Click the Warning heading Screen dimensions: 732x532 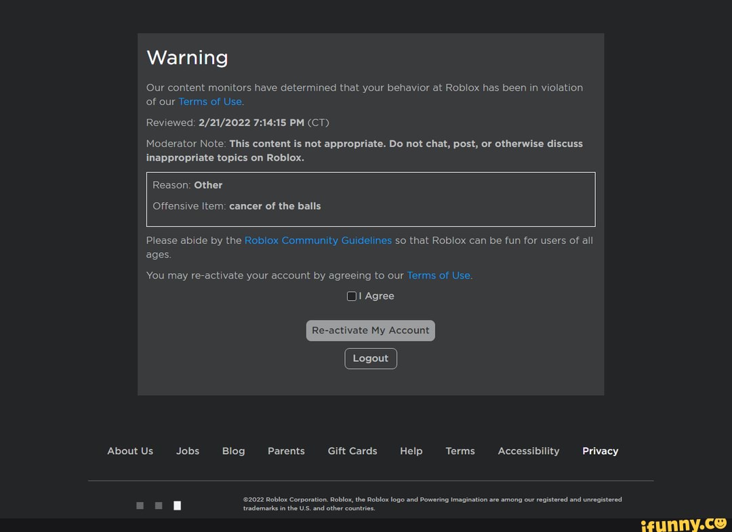coord(187,58)
